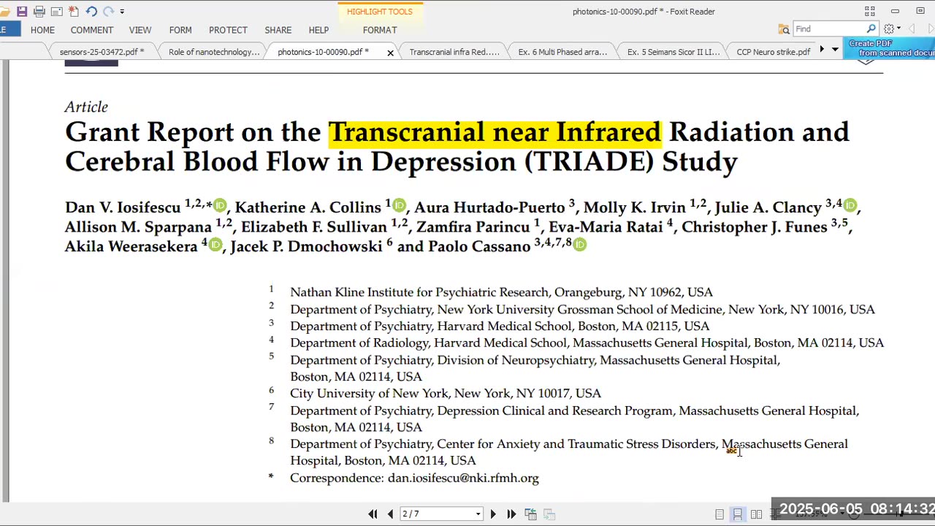Open the SHARE ribbon tab
This screenshot has width=935, height=526.
(x=278, y=30)
